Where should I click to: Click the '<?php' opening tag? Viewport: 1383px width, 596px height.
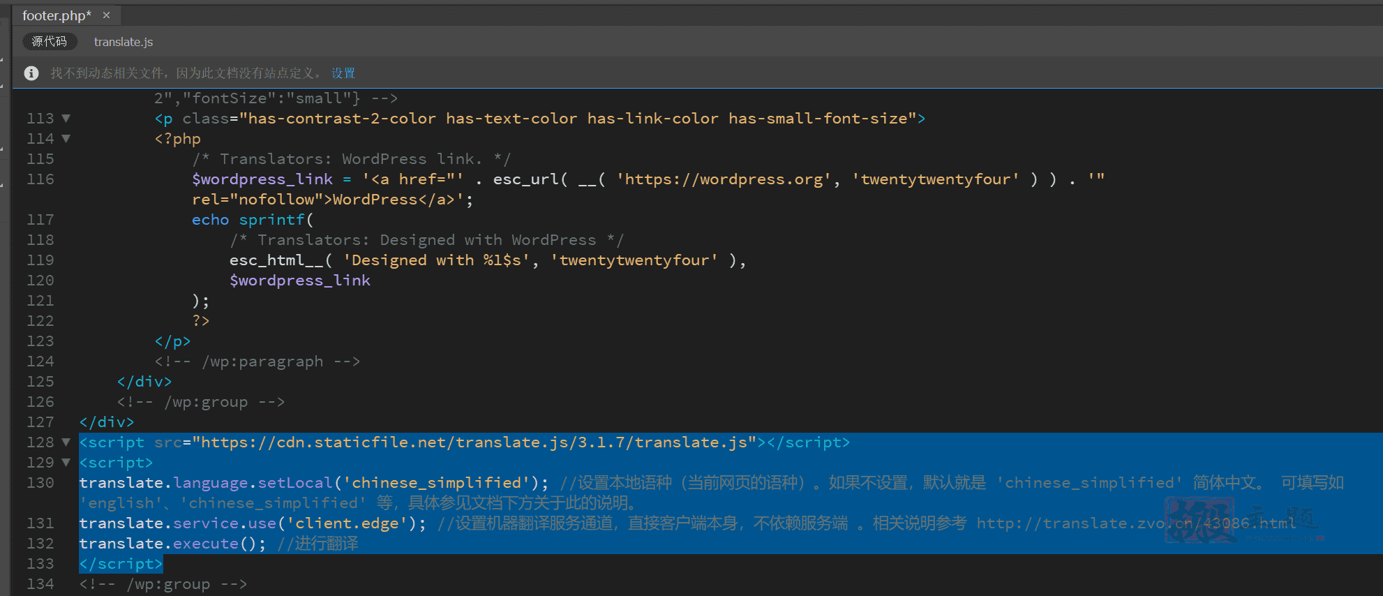(x=178, y=139)
